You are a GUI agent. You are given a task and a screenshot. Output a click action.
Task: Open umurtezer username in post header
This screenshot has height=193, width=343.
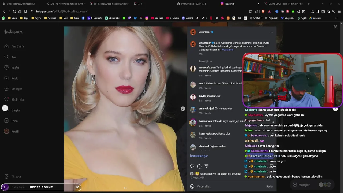[204, 32]
